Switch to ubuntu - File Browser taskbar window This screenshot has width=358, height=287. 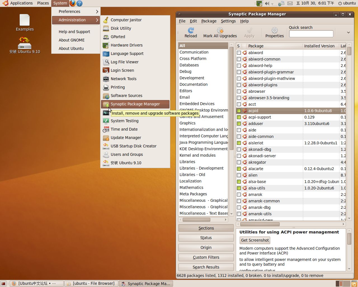point(91,284)
